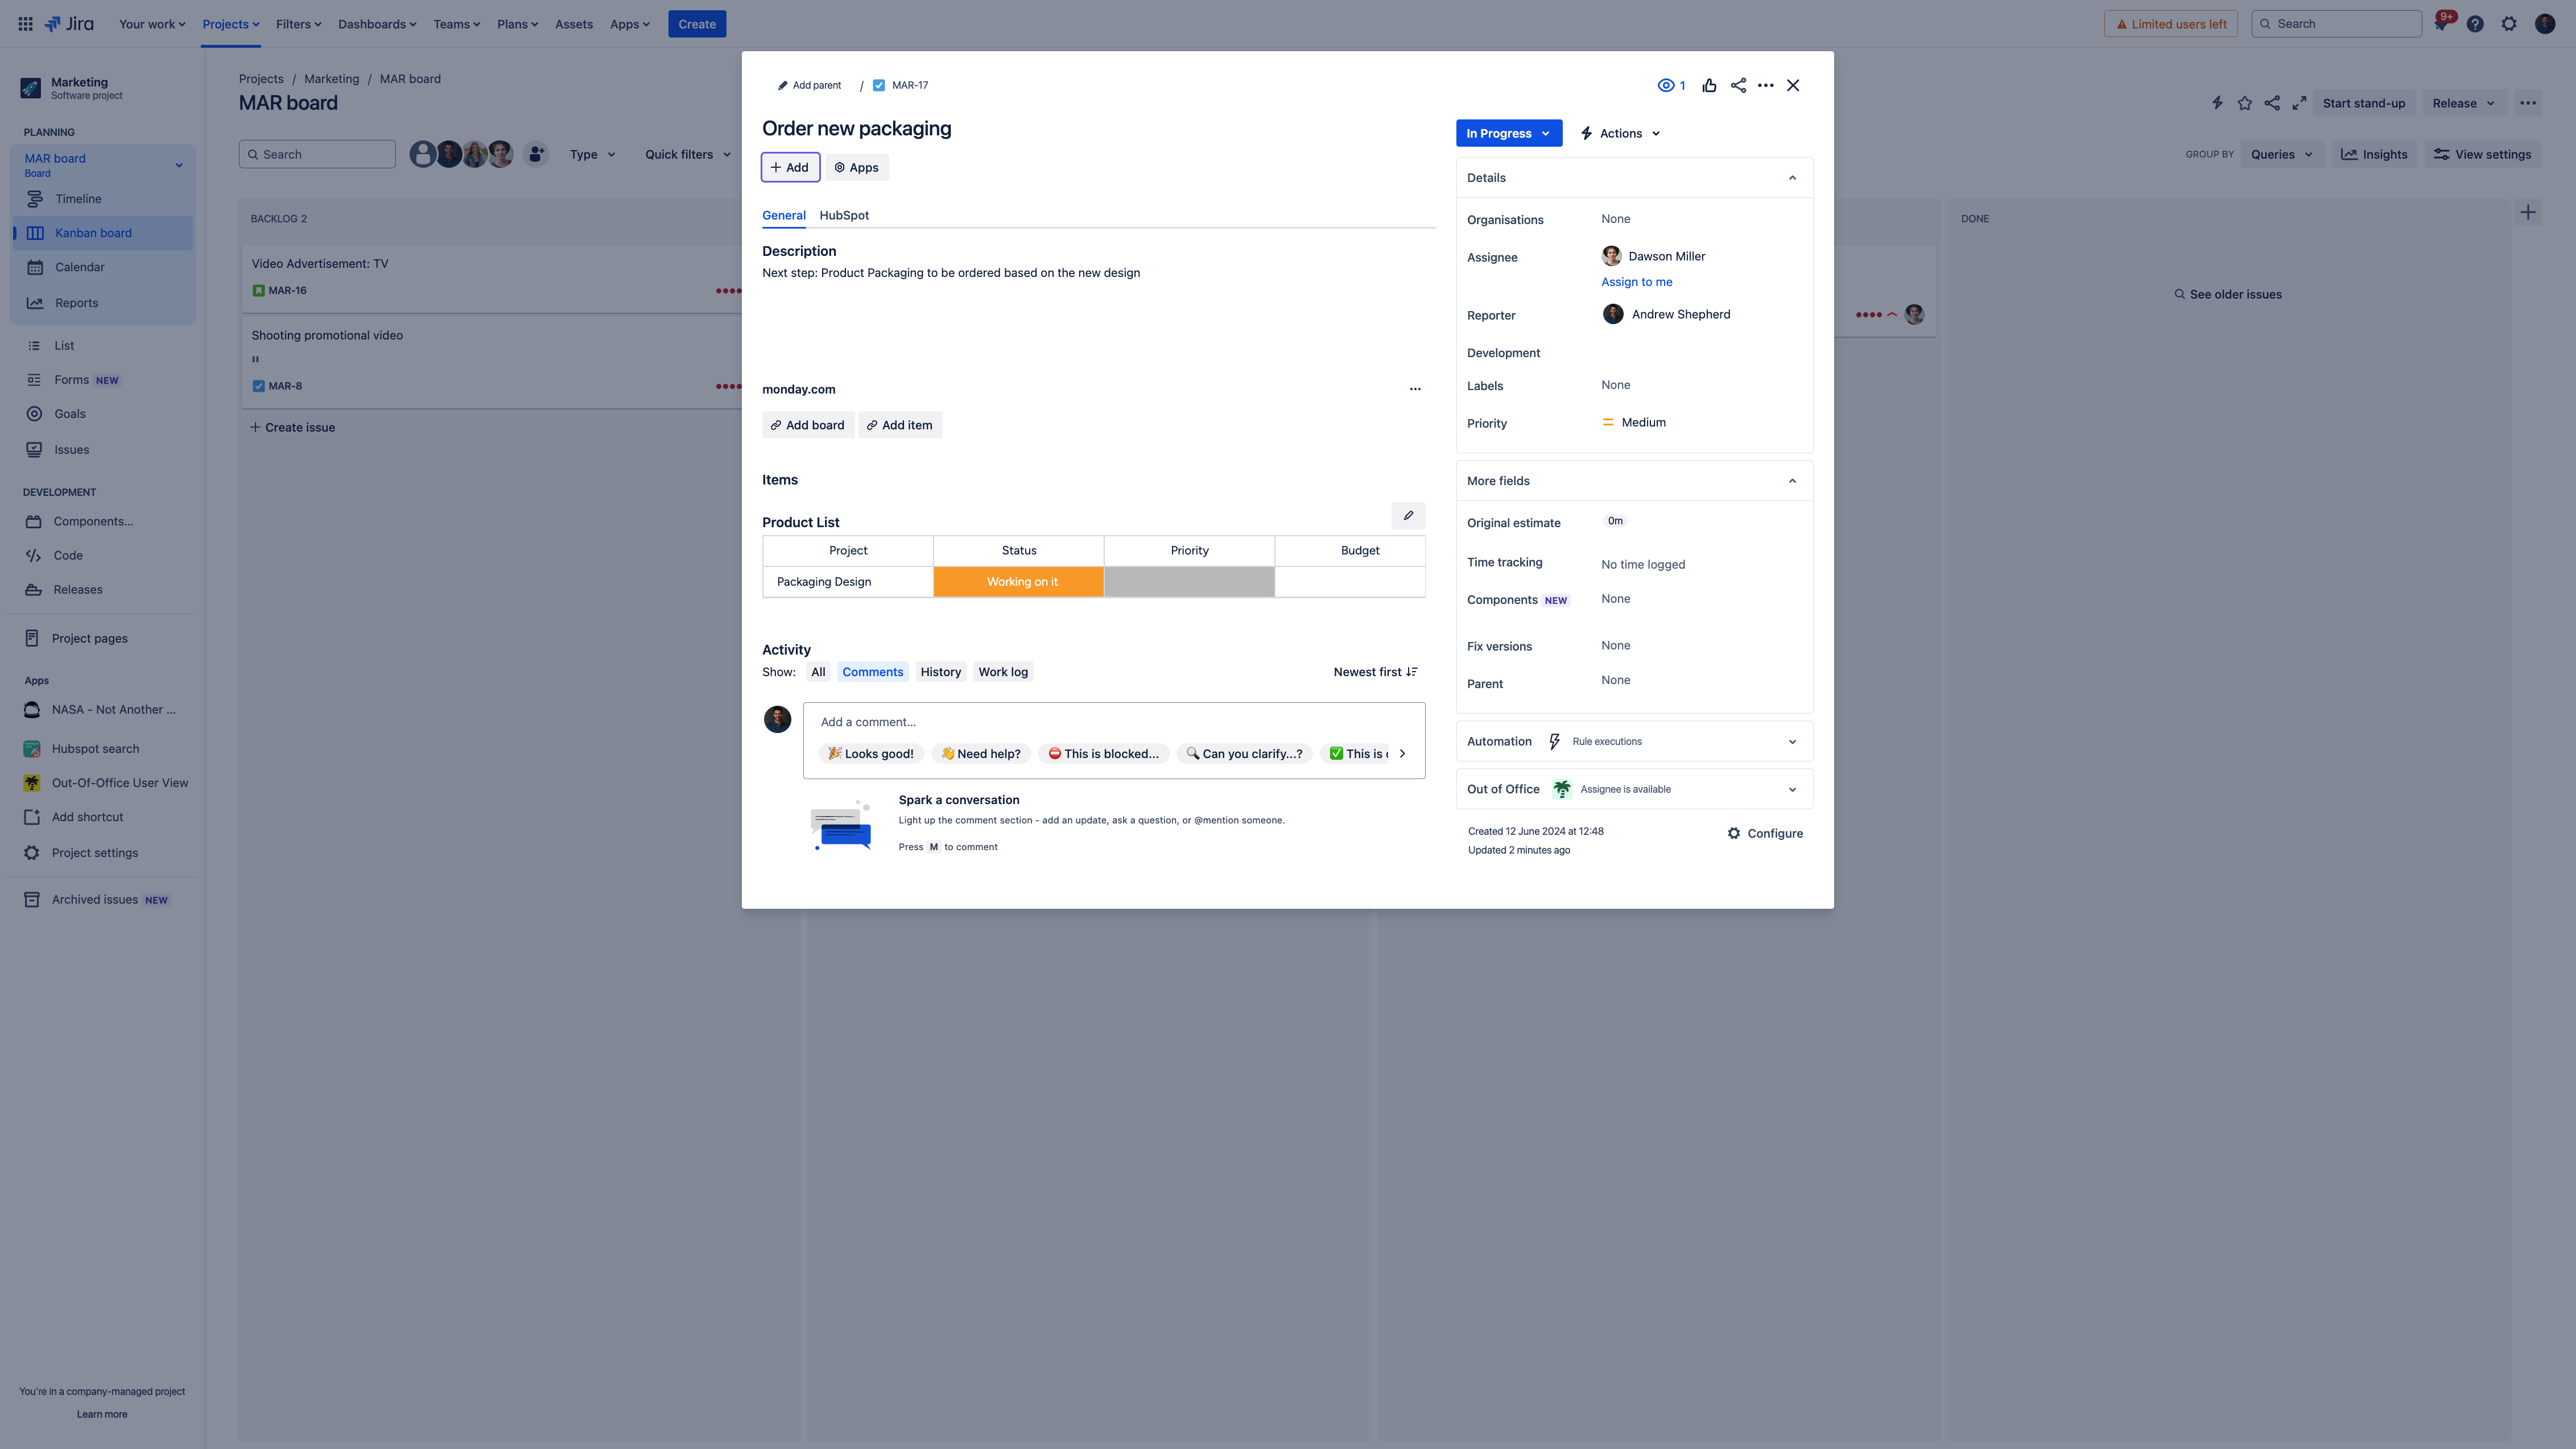Open monday.com section ellipsis menu
The width and height of the screenshot is (2576, 1449).
click(1415, 389)
